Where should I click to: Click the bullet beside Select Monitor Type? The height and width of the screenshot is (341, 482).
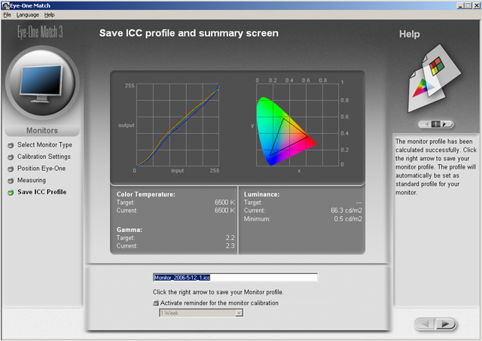(x=11, y=145)
